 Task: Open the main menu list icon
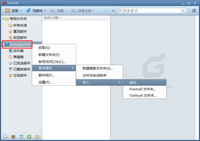[x=194, y=10]
